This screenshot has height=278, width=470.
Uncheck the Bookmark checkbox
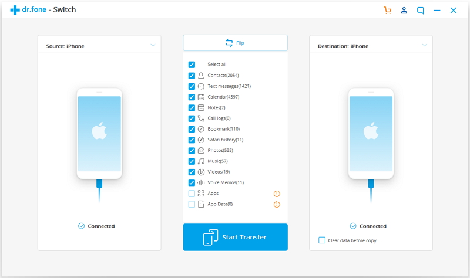[x=192, y=129]
